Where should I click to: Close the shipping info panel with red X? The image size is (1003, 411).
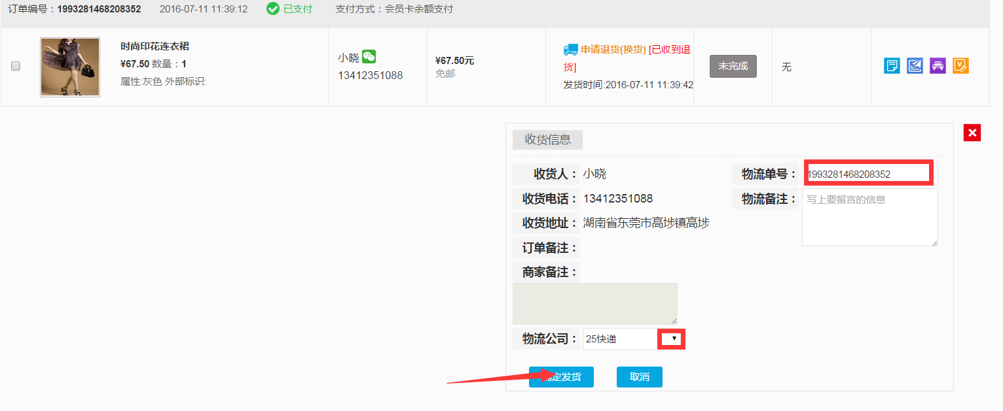pos(972,133)
